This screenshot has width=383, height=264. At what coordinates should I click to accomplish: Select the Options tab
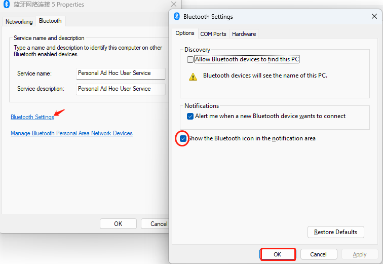(185, 33)
